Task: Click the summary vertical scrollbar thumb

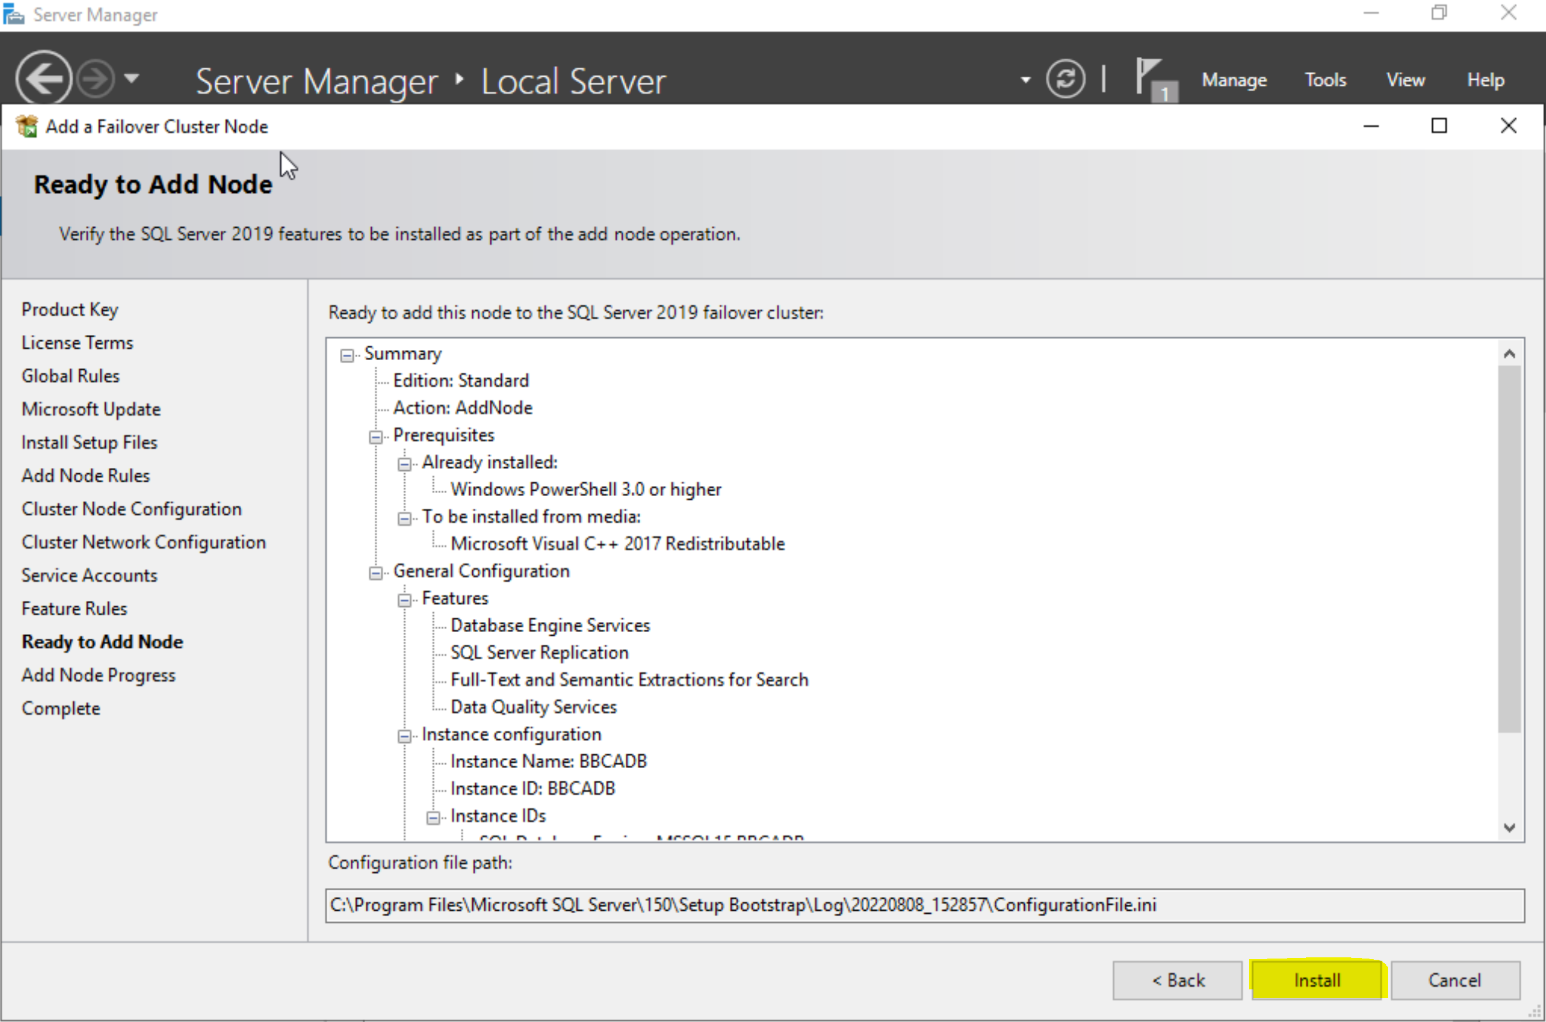Action: 1509,549
